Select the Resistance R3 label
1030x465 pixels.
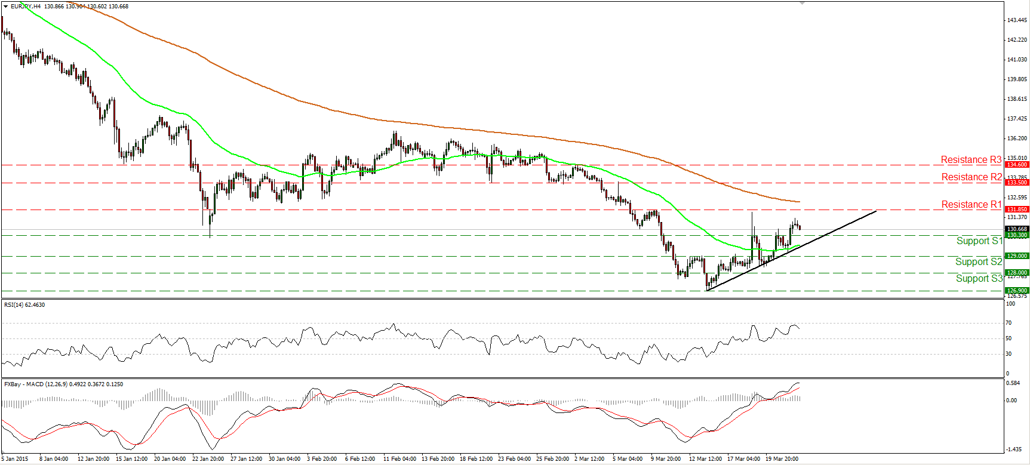tap(971, 159)
